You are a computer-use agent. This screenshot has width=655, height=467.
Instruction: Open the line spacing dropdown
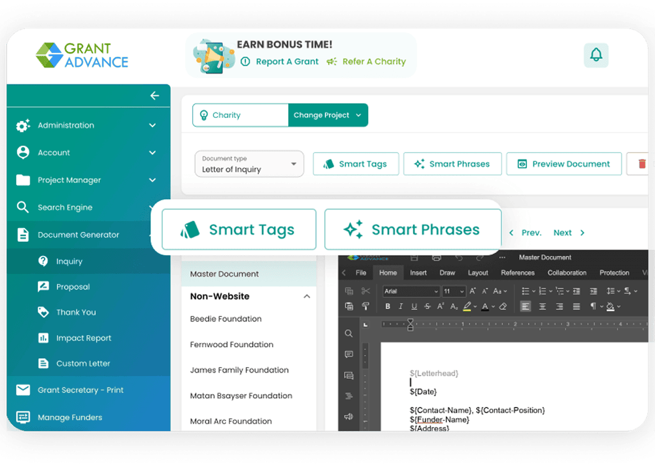612,291
